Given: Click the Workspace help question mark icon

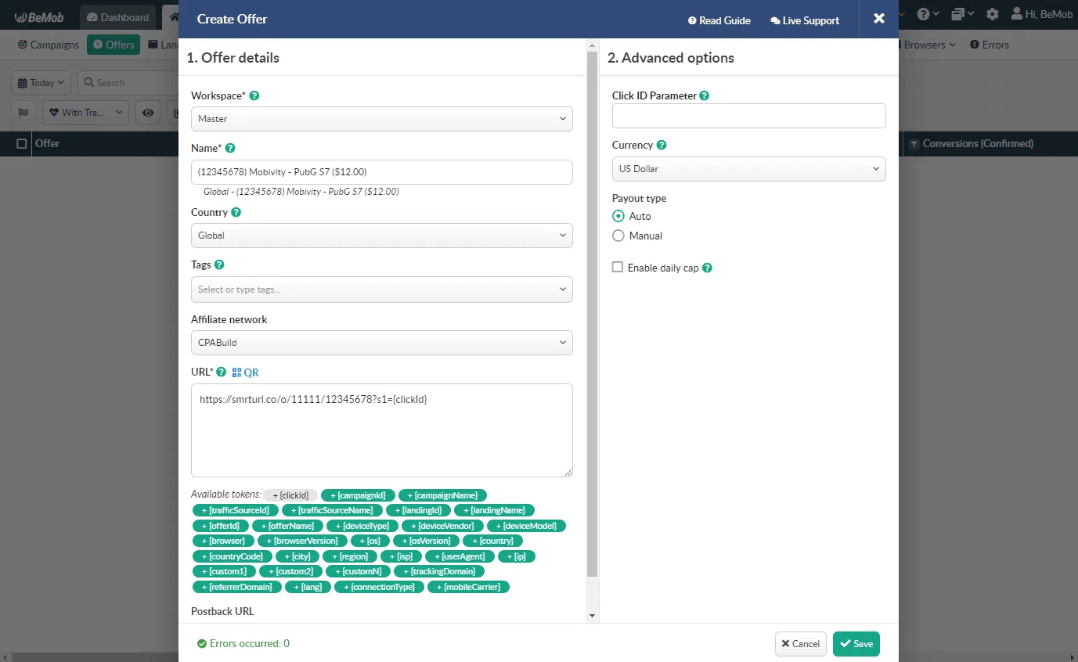Looking at the screenshot, I should coord(254,95).
